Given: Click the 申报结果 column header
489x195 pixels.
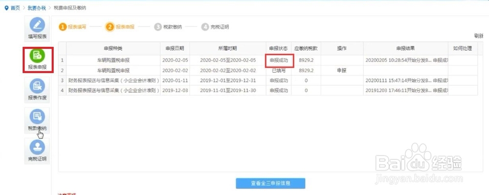Looking at the screenshot, I should click(405, 48).
